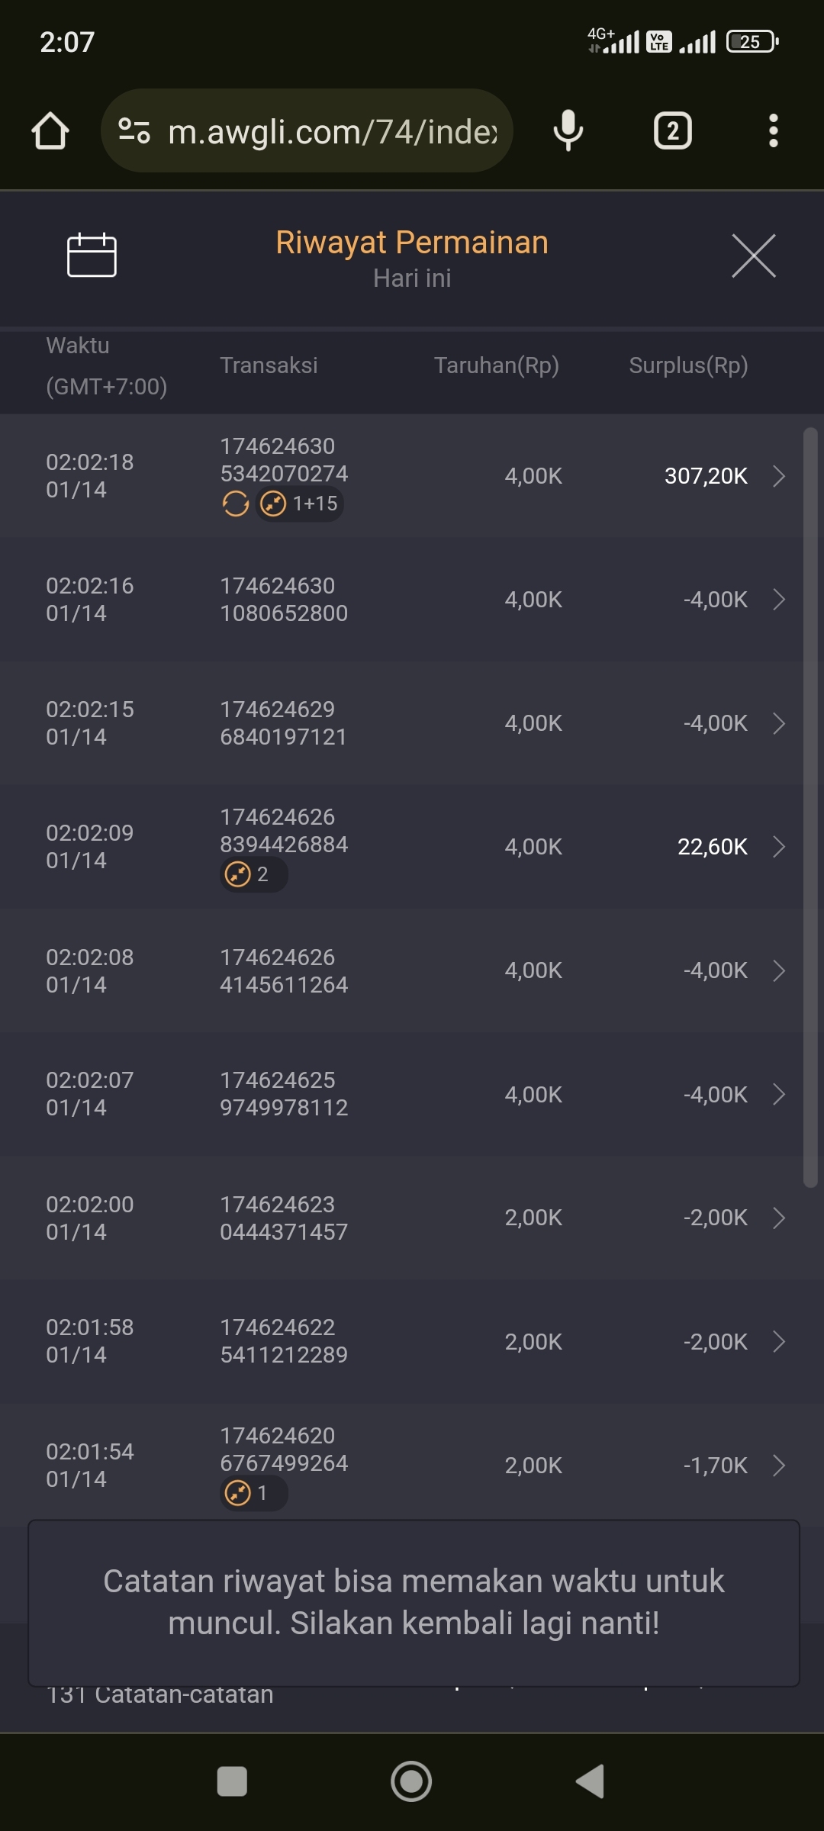Open transaction 1746246301080652800 entry
Screen dimensions: 824x1831
click(x=284, y=600)
